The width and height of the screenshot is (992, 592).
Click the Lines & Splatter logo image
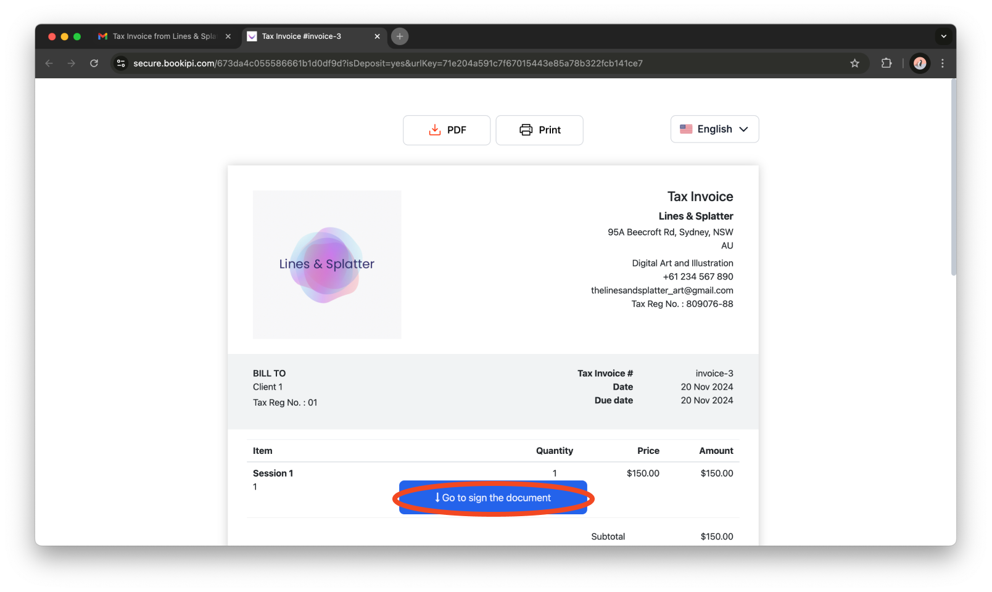(x=326, y=265)
